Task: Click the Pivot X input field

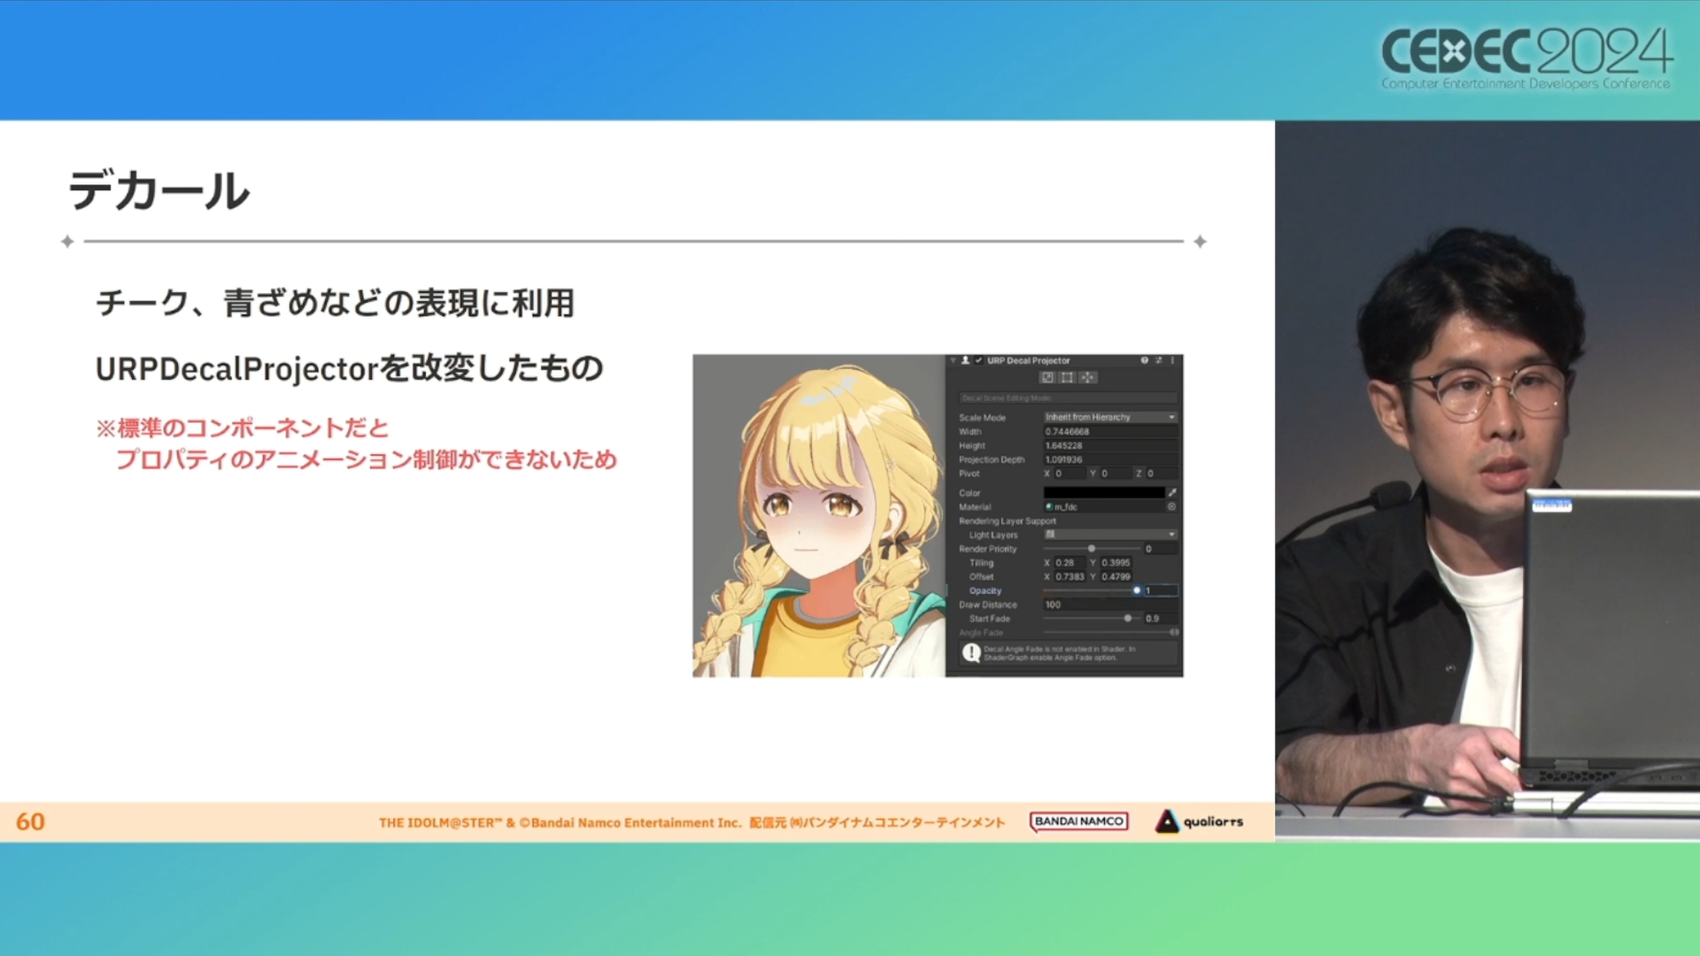Action: pyautogui.click(x=1069, y=474)
